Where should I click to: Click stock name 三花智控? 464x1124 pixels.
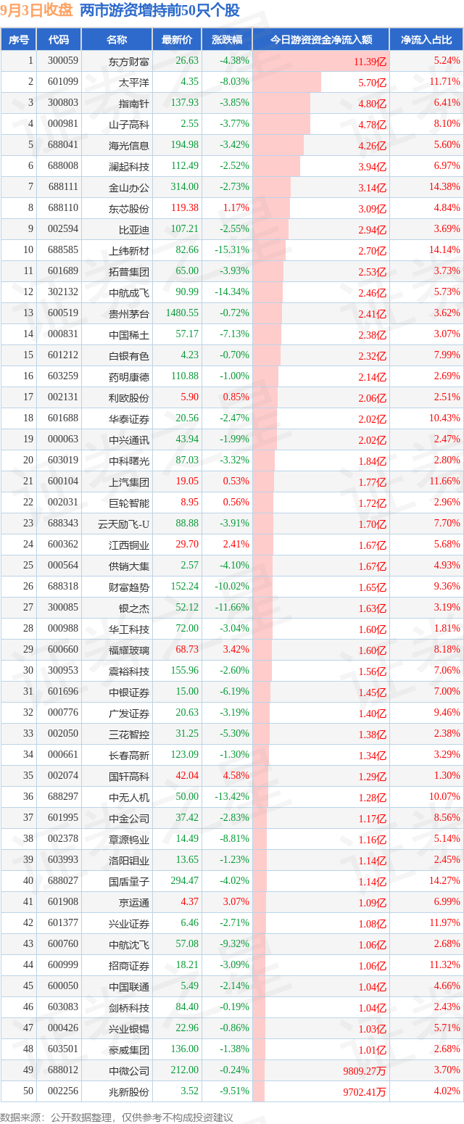click(x=129, y=734)
